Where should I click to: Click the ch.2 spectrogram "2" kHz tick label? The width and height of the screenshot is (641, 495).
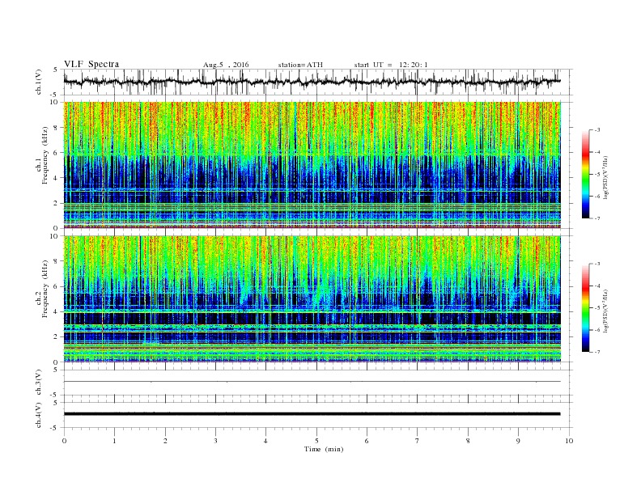pyautogui.click(x=56, y=337)
